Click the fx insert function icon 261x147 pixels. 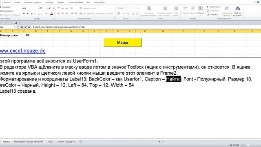tap(29, 27)
